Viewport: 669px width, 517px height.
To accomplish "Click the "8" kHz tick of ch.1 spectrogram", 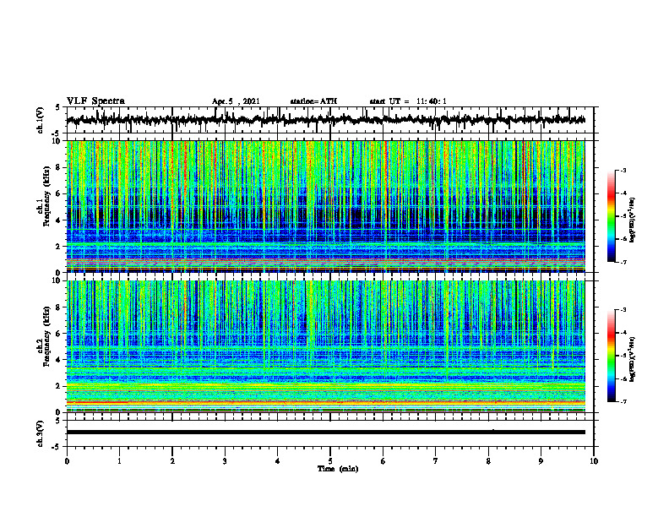I will point(59,167).
